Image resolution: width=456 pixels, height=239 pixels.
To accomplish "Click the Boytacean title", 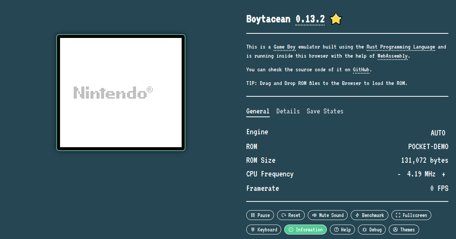I will [x=268, y=19].
